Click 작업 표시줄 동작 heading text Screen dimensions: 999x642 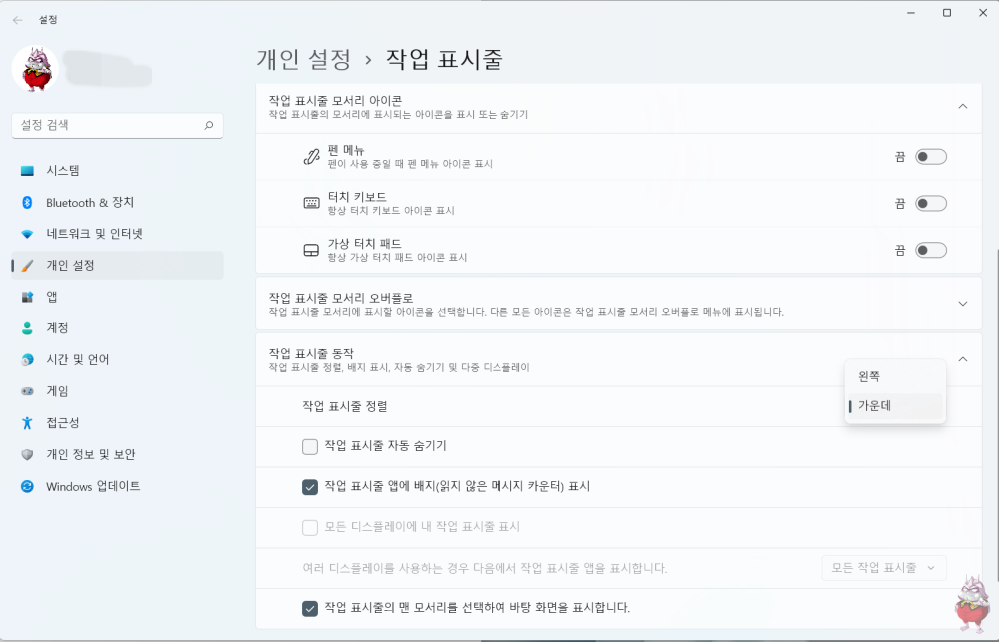coord(311,353)
